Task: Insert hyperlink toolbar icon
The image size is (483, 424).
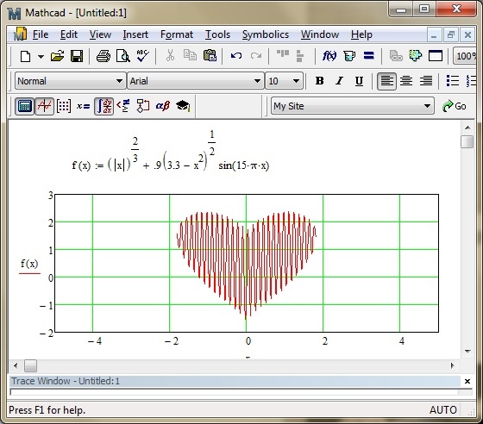Action: [x=396, y=56]
